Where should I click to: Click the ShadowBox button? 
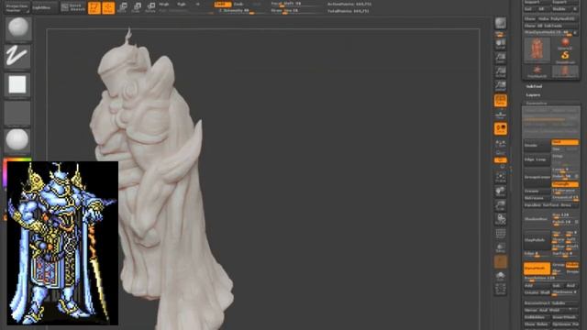coord(537,219)
